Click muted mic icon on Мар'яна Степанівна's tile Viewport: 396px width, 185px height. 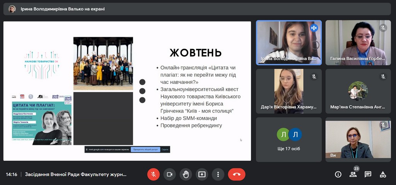click(383, 76)
